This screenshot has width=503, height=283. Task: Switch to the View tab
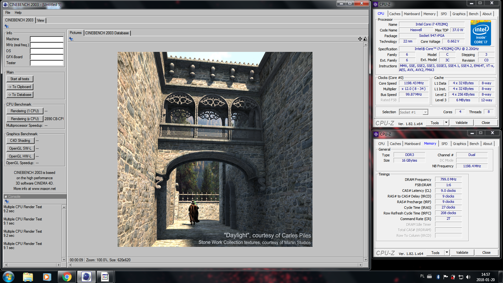(41, 20)
